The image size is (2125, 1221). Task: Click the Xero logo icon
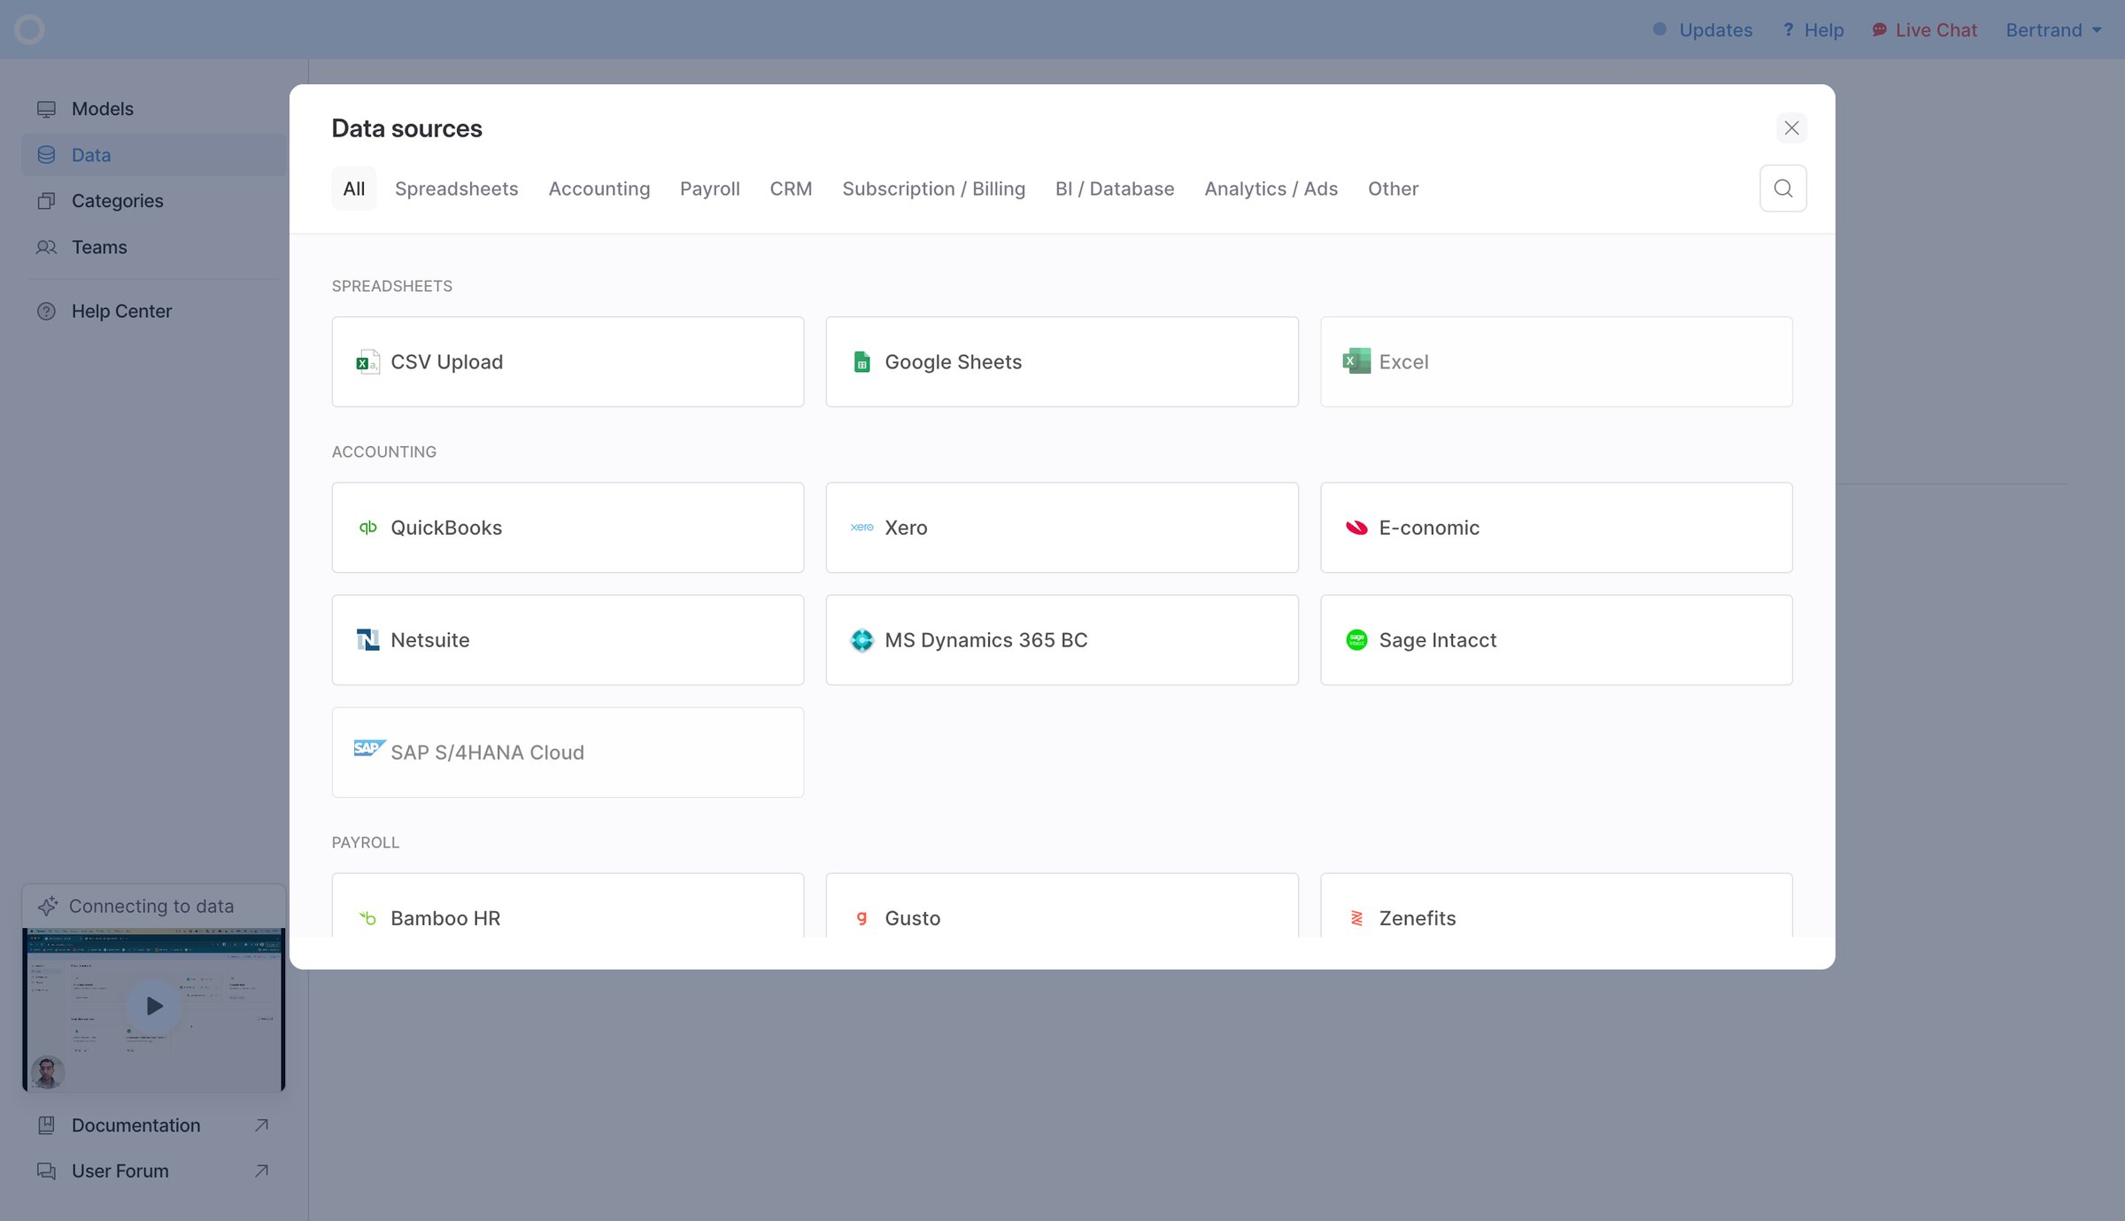pyautogui.click(x=862, y=527)
